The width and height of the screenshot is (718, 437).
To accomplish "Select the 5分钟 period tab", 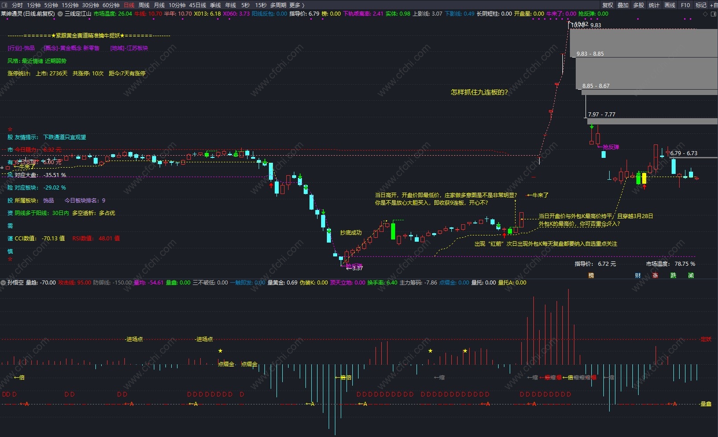I will click(51, 5).
